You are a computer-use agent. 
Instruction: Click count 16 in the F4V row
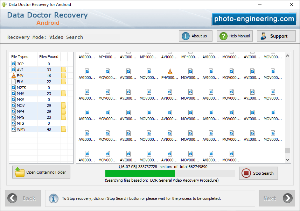(49, 76)
